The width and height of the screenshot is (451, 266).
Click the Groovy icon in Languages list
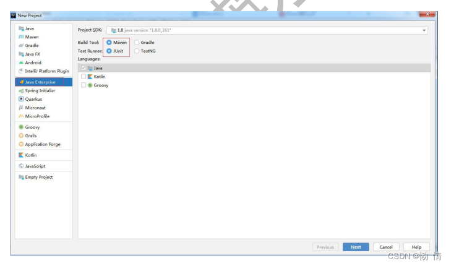point(90,85)
